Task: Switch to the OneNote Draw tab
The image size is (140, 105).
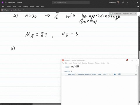Action: click(x=20, y=7)
